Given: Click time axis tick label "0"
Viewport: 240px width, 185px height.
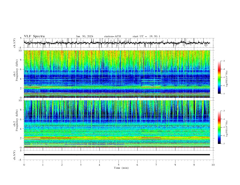Looking at the screenshot, I should [x=24, y=165].
